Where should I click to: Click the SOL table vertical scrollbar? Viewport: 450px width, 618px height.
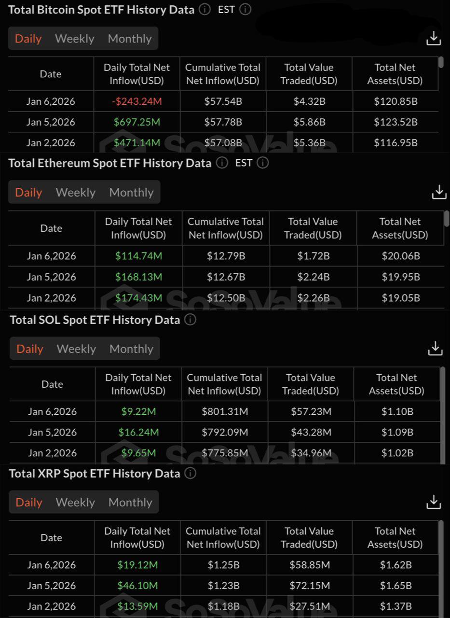(x=443, y=415)
